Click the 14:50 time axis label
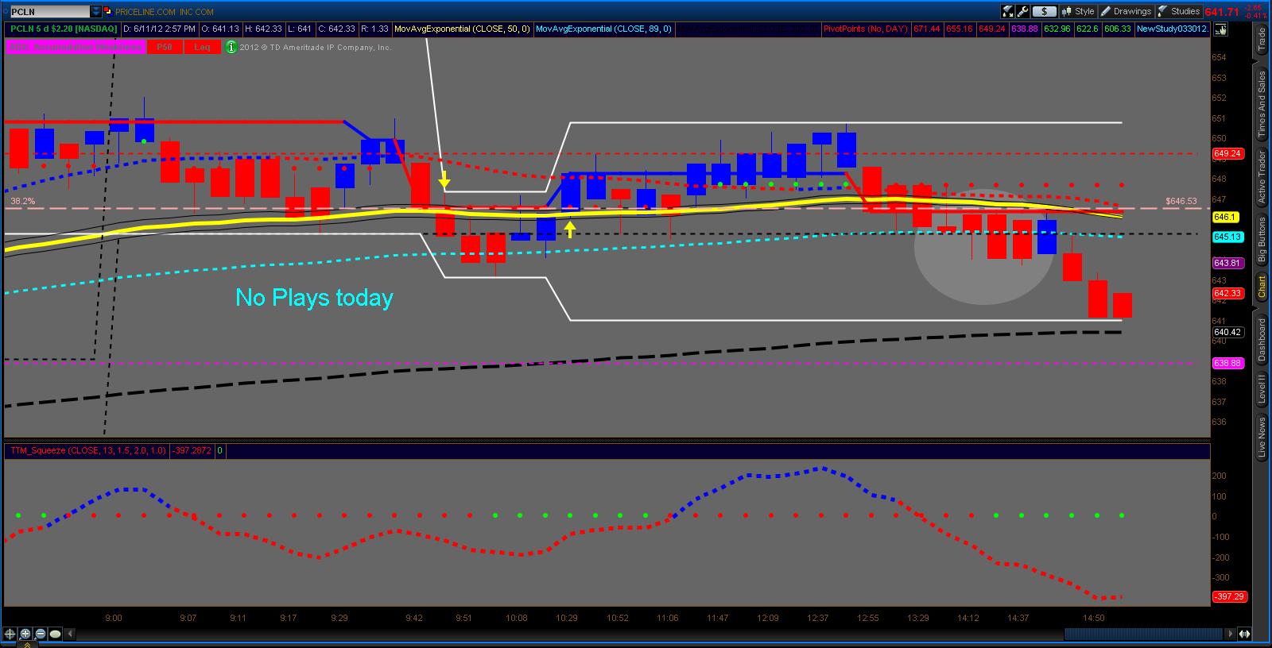Screen dimensions: 1272x648 point(1094,618)
